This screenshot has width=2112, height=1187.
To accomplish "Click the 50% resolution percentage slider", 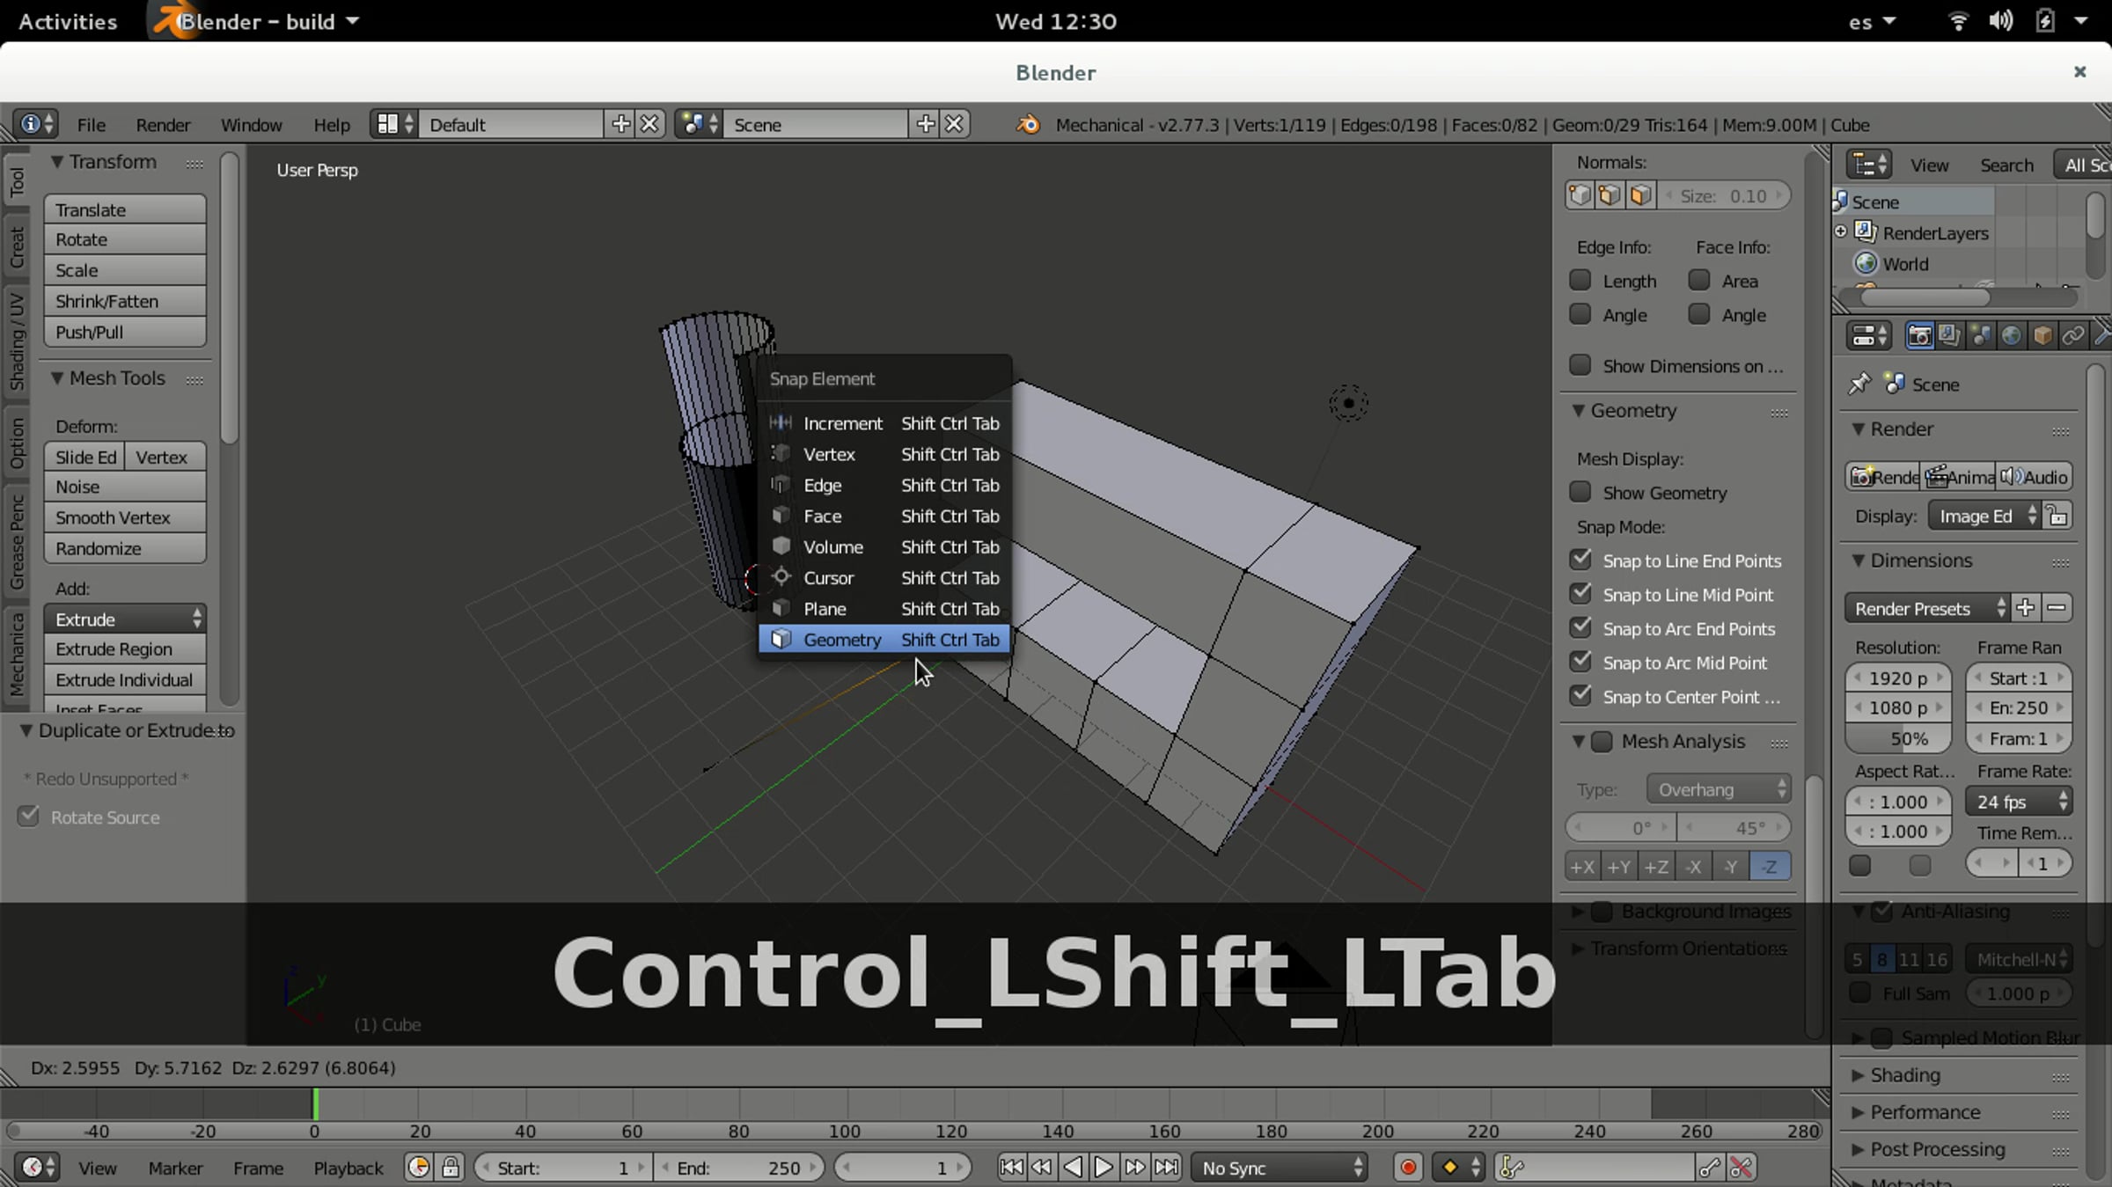I will (x=1898, y=738).
